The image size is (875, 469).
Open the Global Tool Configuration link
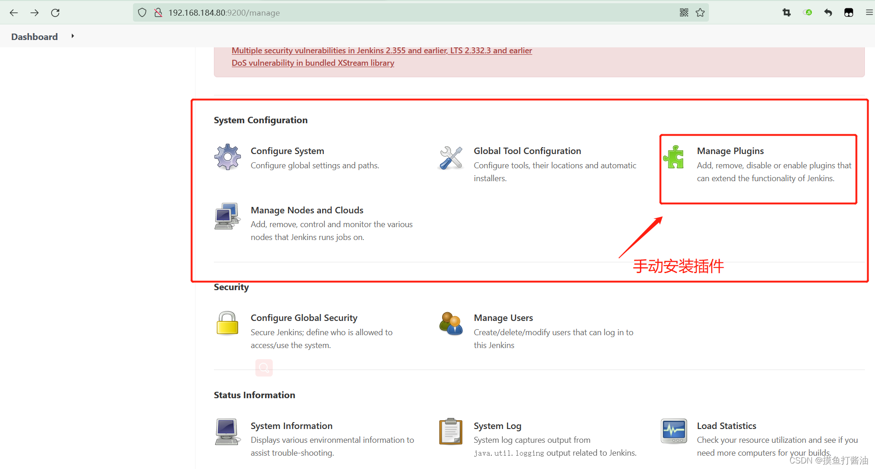click(x=527, y=151)
